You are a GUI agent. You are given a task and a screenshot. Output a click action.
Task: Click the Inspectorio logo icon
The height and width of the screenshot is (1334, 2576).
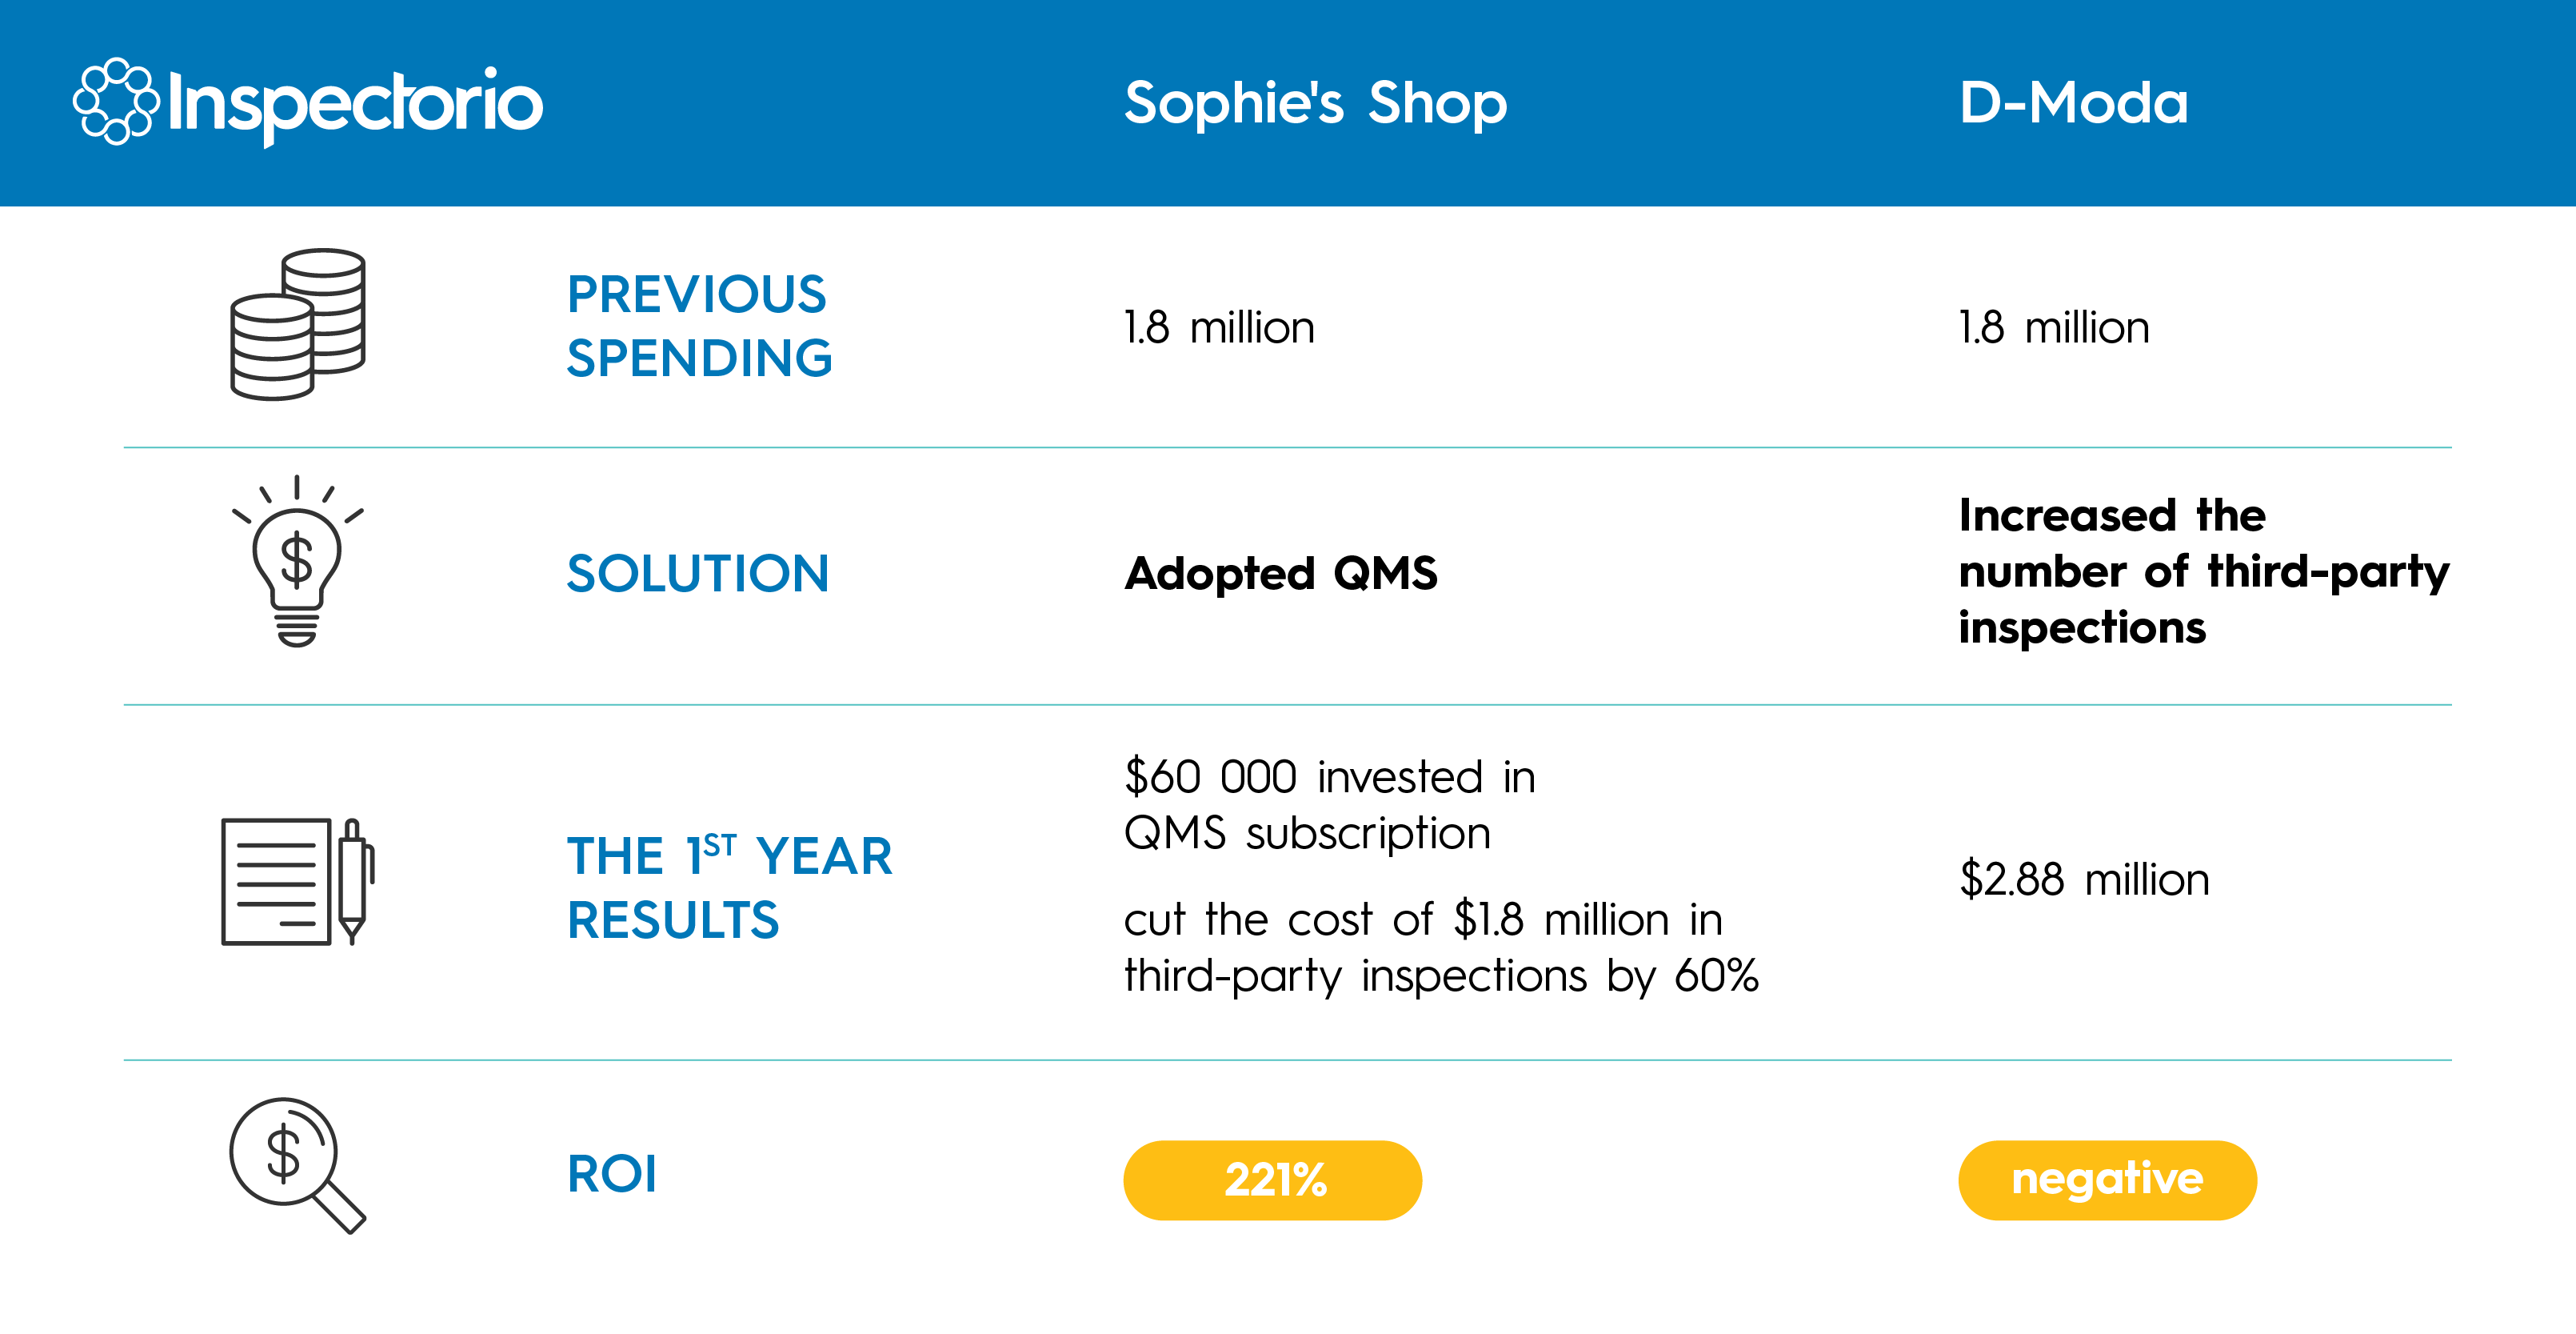(x=116, y=102)
